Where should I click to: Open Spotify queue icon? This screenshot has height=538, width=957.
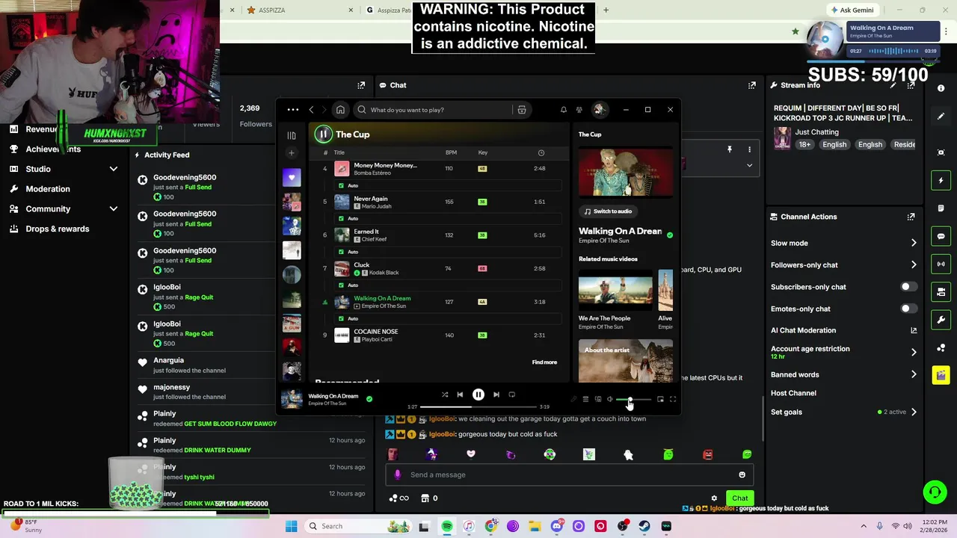(585, 399)
